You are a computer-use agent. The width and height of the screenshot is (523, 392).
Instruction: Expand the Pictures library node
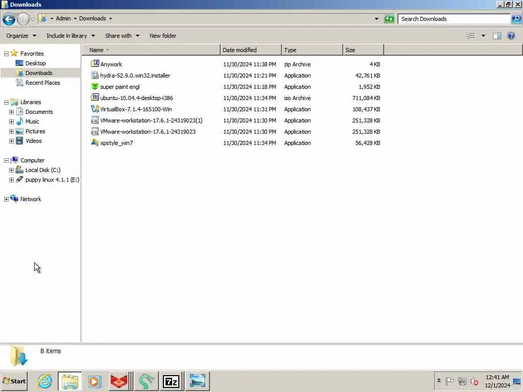[x=11, y=131]
